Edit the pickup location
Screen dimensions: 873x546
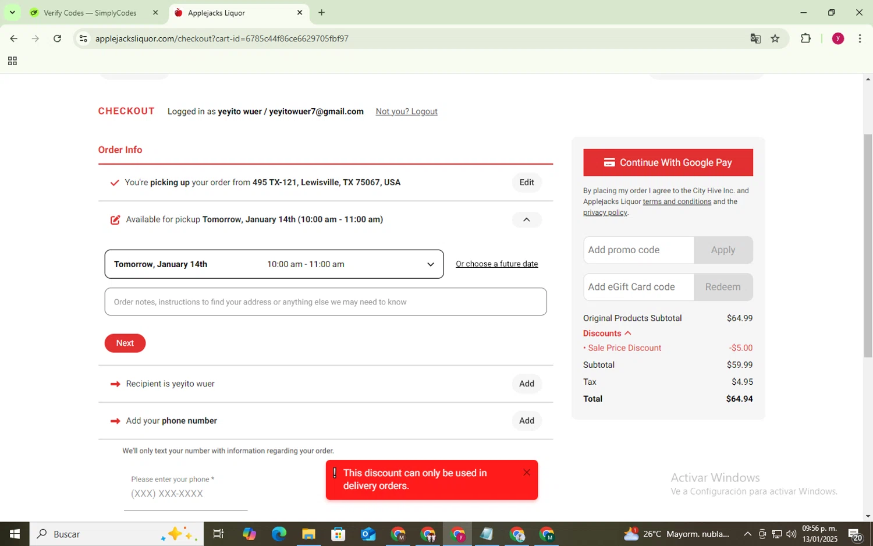[527, 182]
